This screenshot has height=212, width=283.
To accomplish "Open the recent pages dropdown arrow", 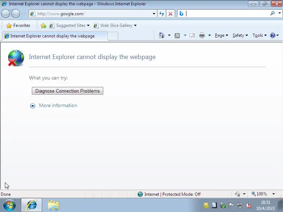I will [x=24, y=13].
